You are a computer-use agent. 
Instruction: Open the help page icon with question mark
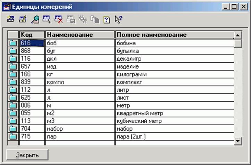click(x=107, y=20)
